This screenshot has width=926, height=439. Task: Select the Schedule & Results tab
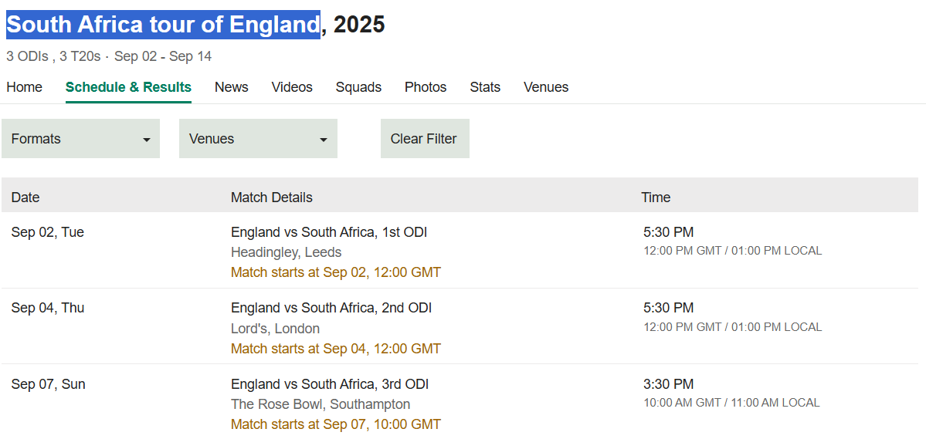[x=128, y=87]
